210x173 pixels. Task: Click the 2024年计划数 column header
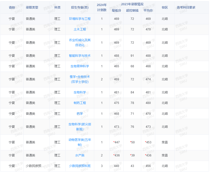101,8
